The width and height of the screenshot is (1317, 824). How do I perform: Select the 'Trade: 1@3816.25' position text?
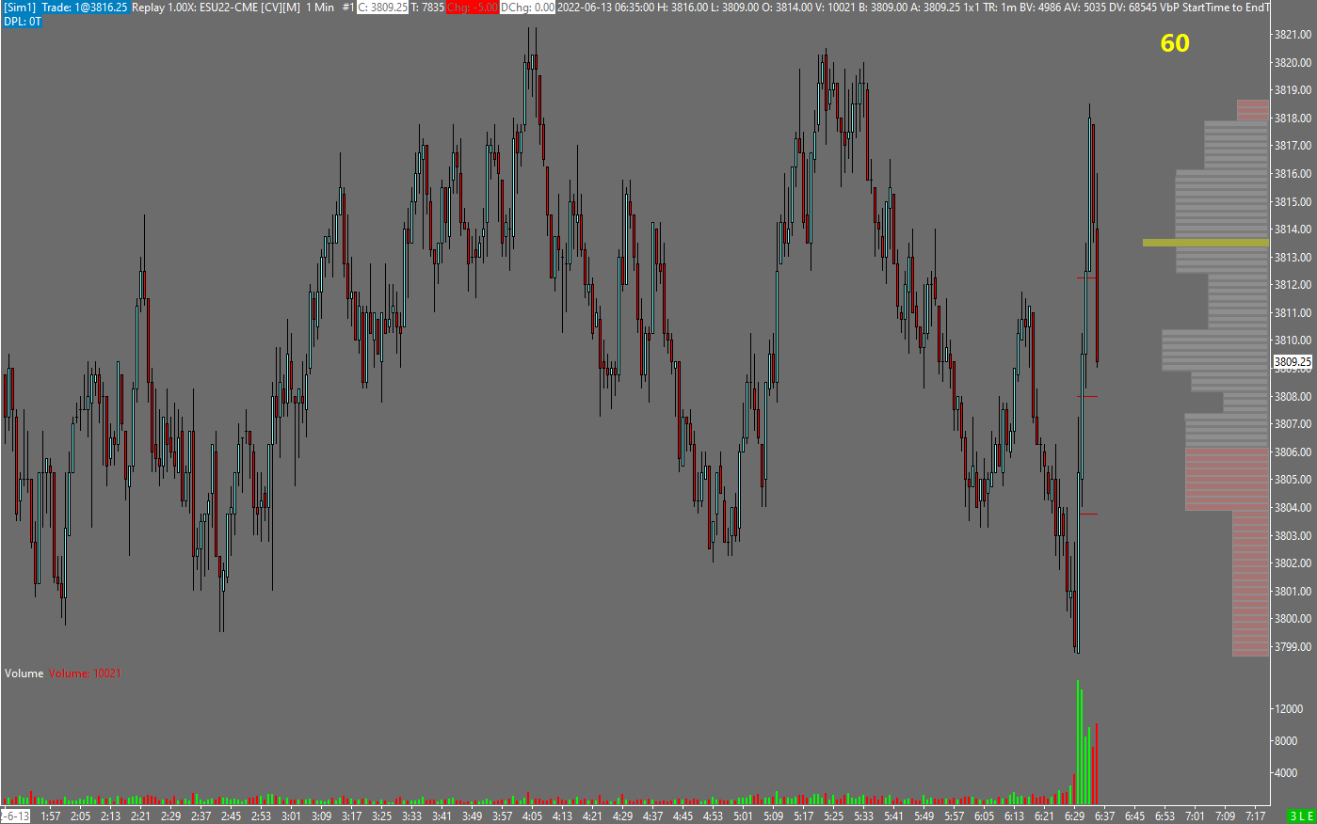[x=85, y=8]
